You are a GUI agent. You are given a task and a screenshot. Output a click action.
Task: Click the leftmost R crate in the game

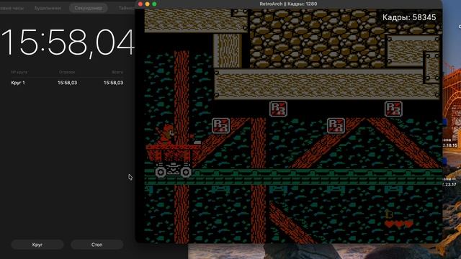click(x=220, y=126)
